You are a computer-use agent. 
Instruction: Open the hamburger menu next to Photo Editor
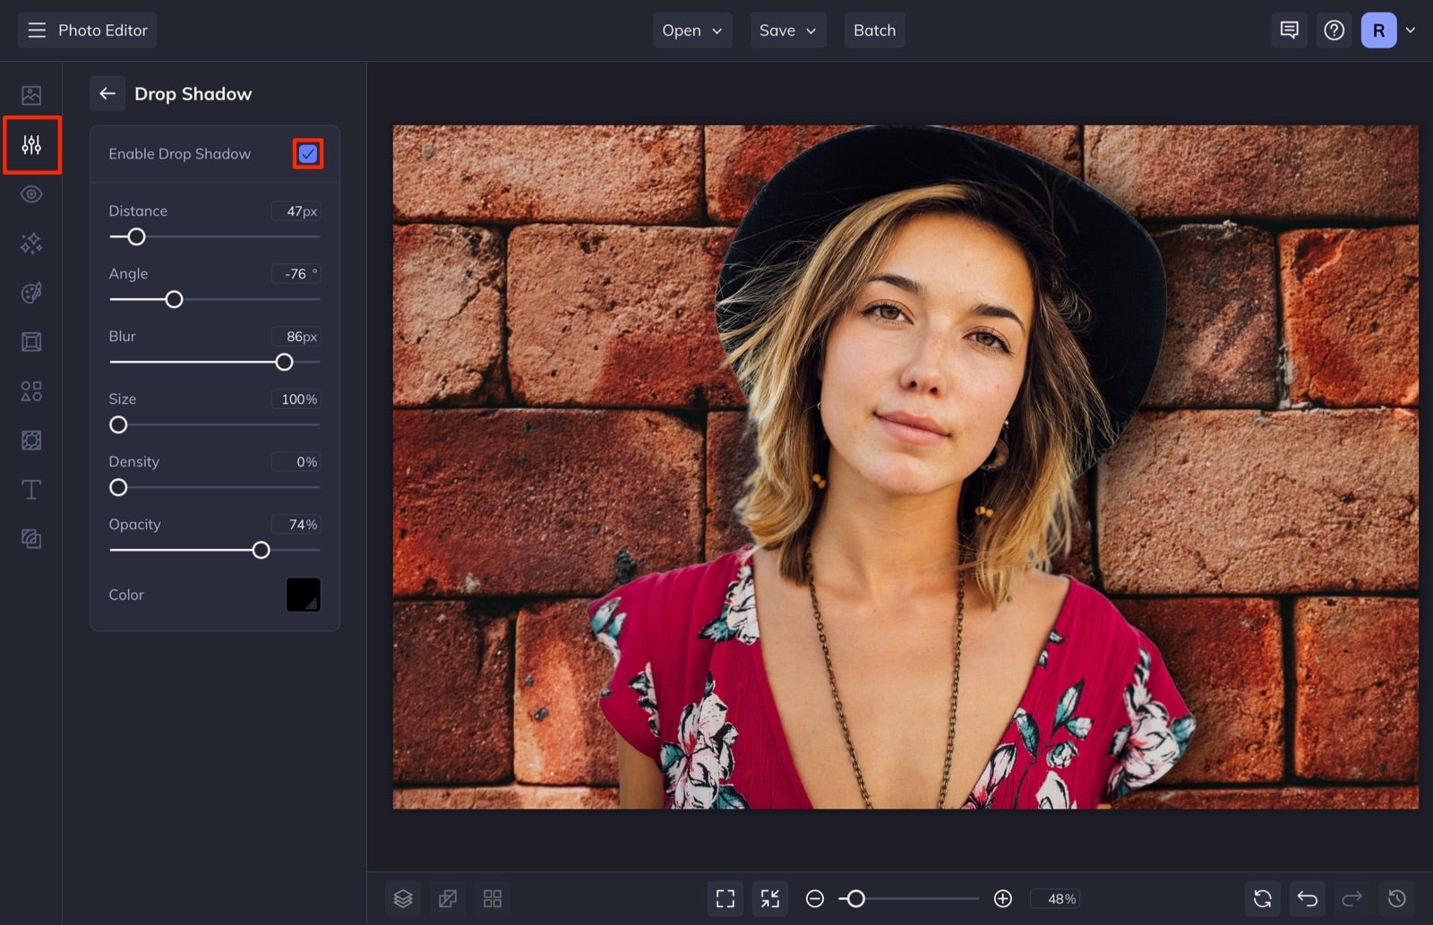point(36,30)
